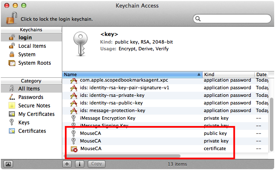Click the app icon of ids: identity-rsa-private-key
The width and height of the screenshot is (275, 170).
pos(74,96)
